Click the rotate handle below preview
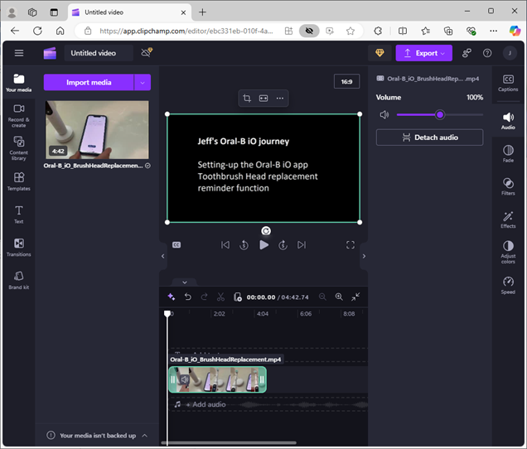This screenshot has height=449, width=527. (x=266, y=231)
